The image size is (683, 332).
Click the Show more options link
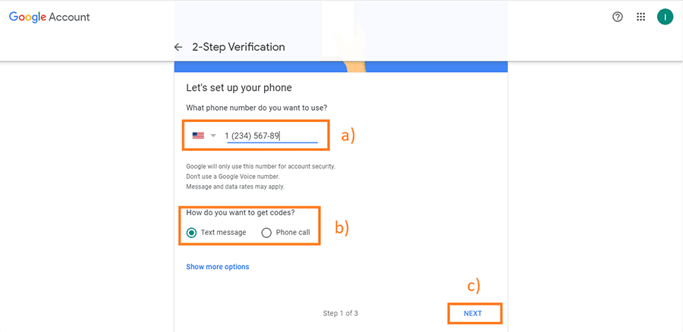click(x=217, y=267)
